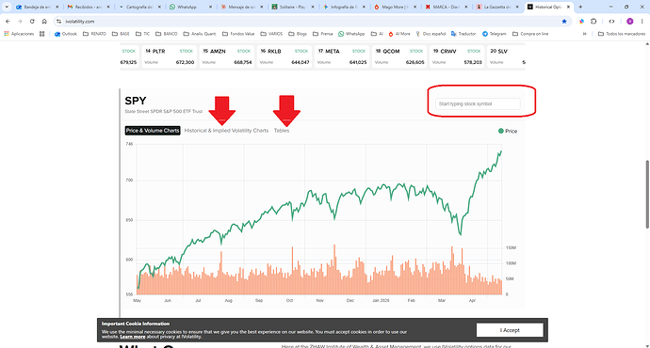Open the CRWV stock card
Viewport: 650px width, 348px height.
tap(457, 56)
